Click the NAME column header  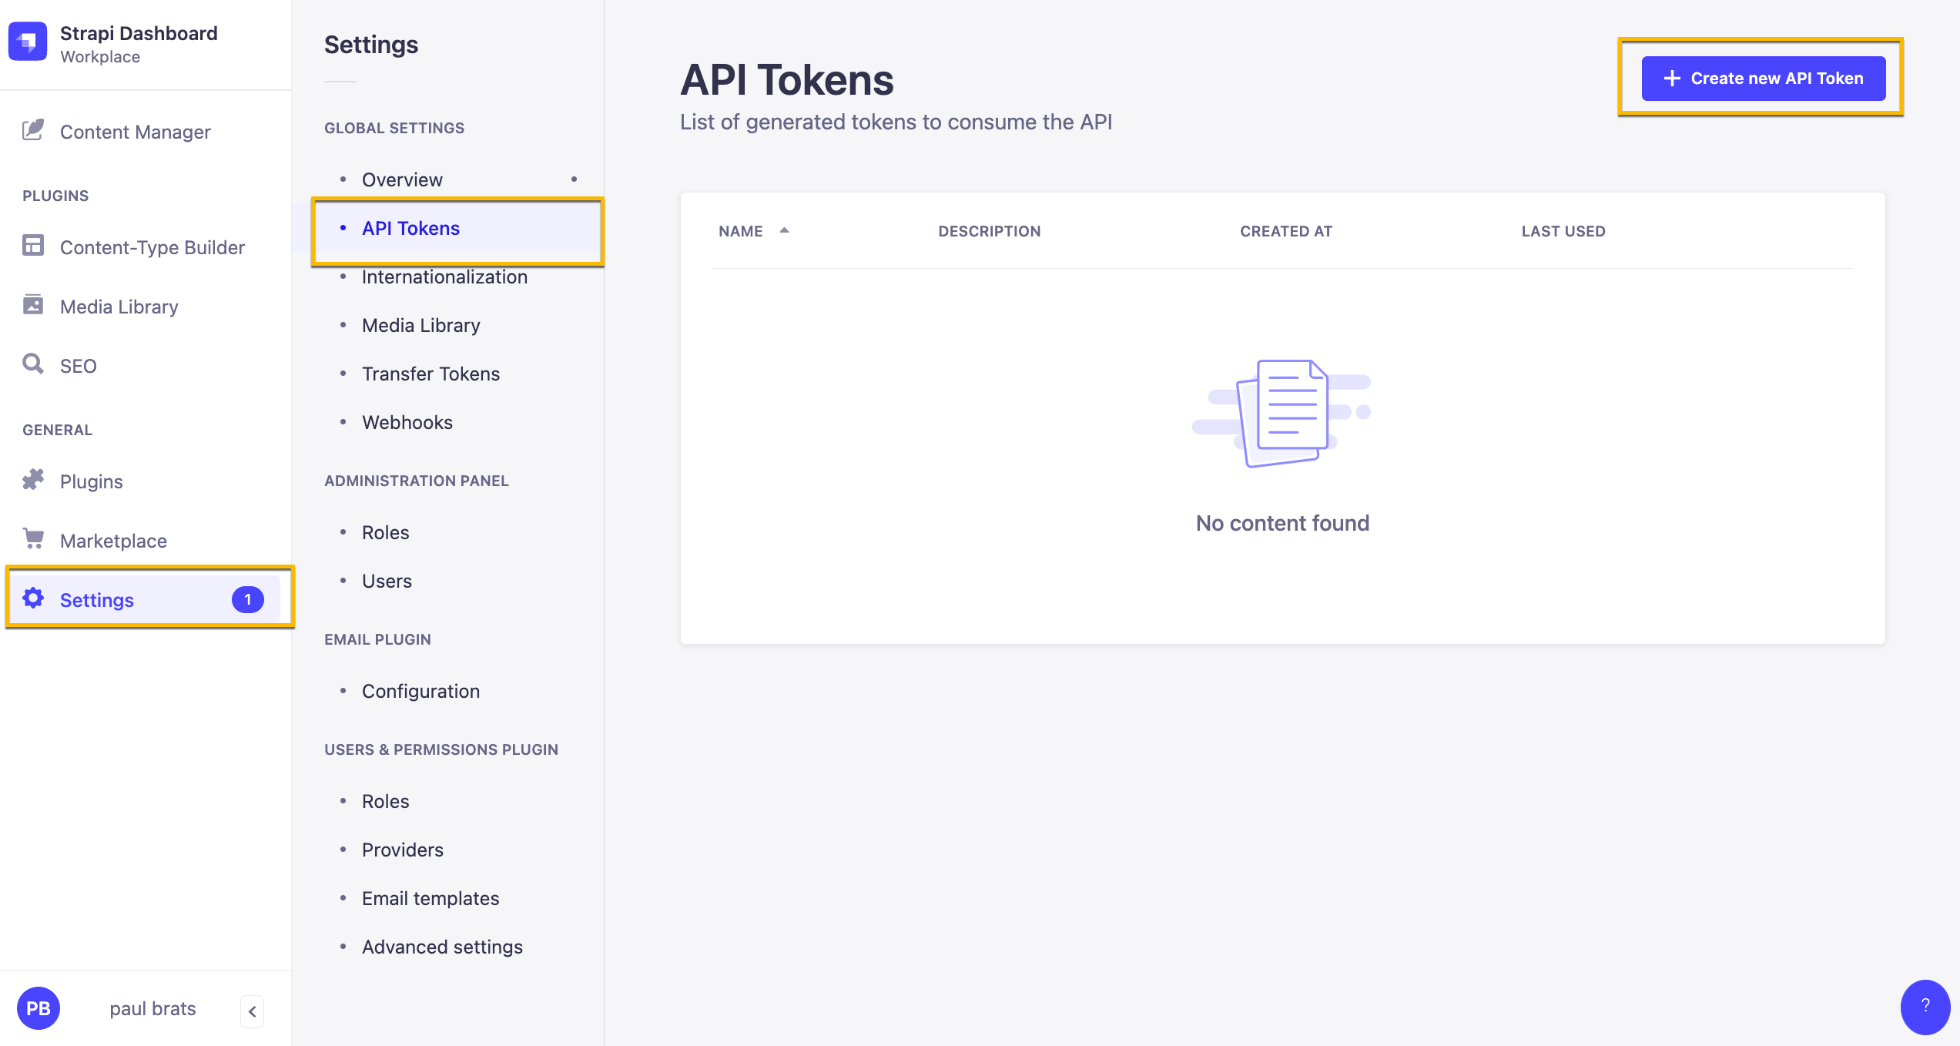point(740,231)
